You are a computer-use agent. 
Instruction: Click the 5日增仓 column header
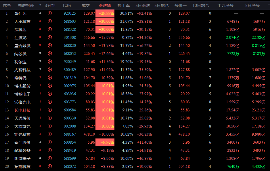[162, 5]
